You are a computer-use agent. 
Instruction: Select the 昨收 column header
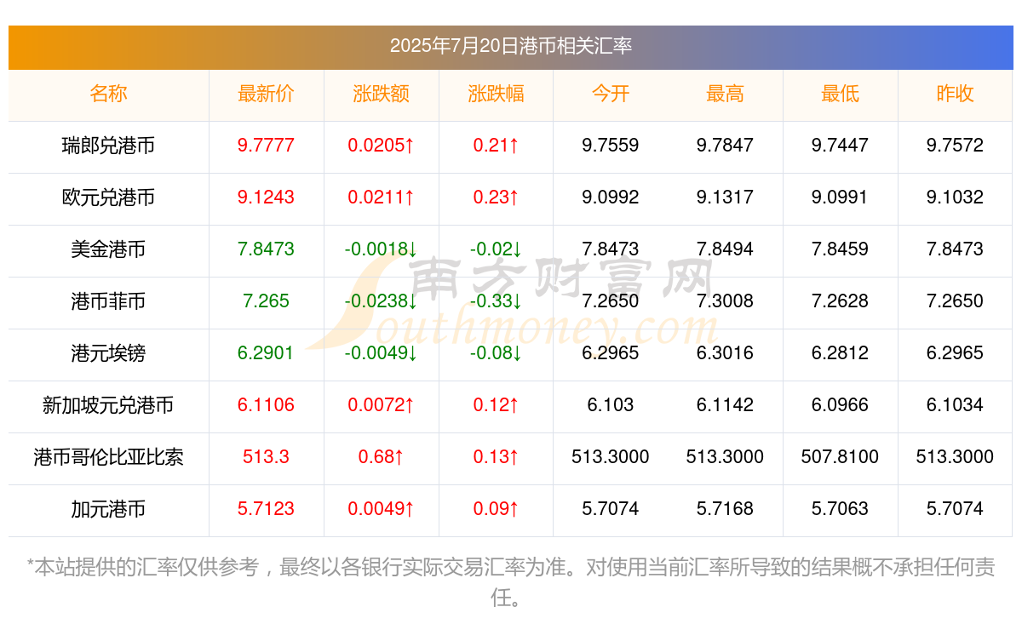pyautogui.click(x=955, y=94)
